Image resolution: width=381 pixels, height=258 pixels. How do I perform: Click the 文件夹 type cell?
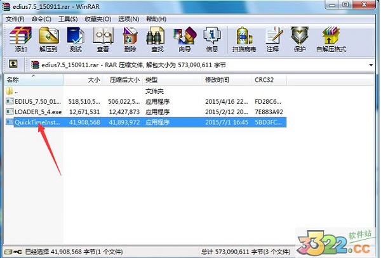pos(154,91)
